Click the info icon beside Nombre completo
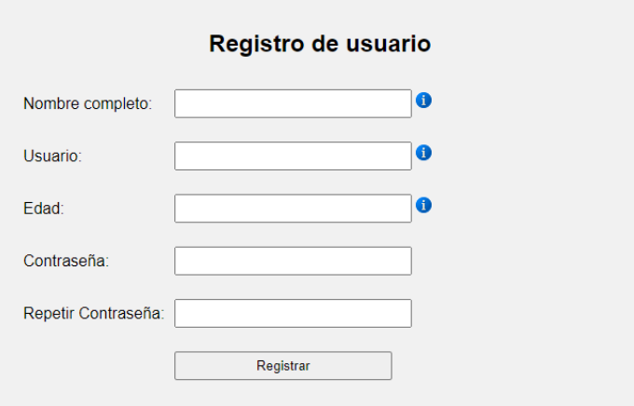The image size is (634, 406). click(x=423, y=101)
